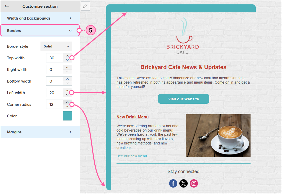Open the See our new menu link
This screenshot has height=194, width=282.
132,156
